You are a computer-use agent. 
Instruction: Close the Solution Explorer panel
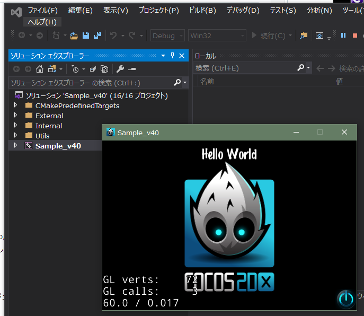pyautogui.click(x=182, y=56)
